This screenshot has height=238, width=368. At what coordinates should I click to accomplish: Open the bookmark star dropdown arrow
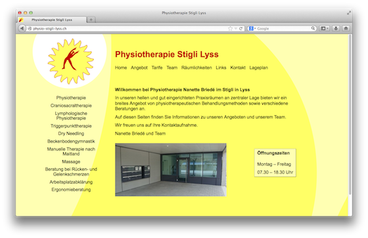click(x=236, y=29)
